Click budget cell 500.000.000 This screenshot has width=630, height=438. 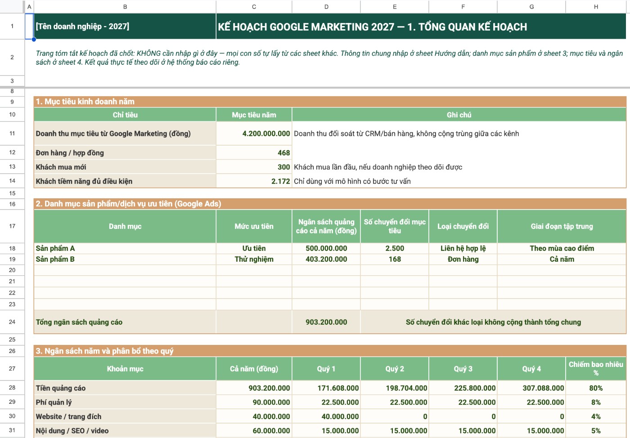coord(326,248)
